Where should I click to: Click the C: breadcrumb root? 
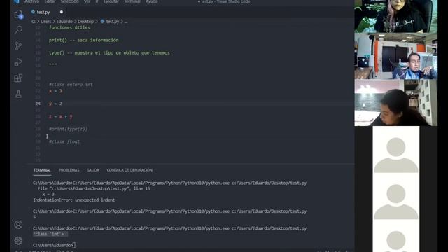pos(34,22)
